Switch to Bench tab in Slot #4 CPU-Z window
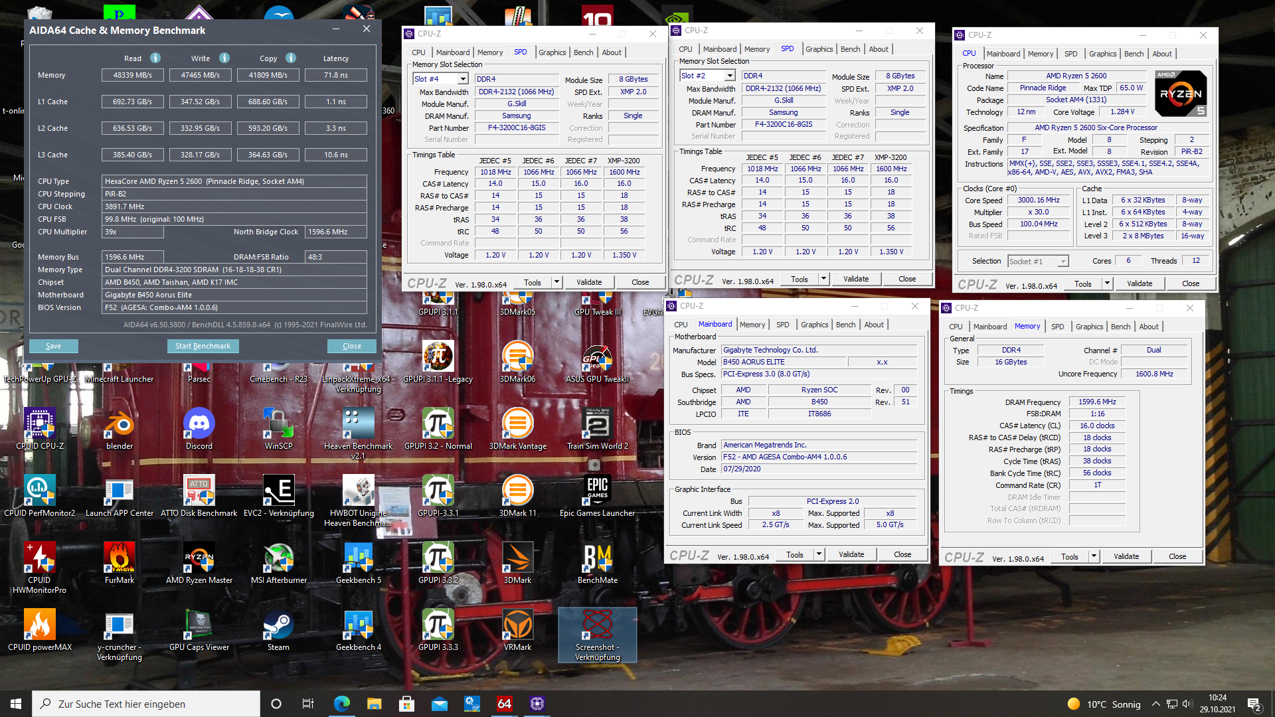Screen dimensions: 1275x717 tap(583, 52)
